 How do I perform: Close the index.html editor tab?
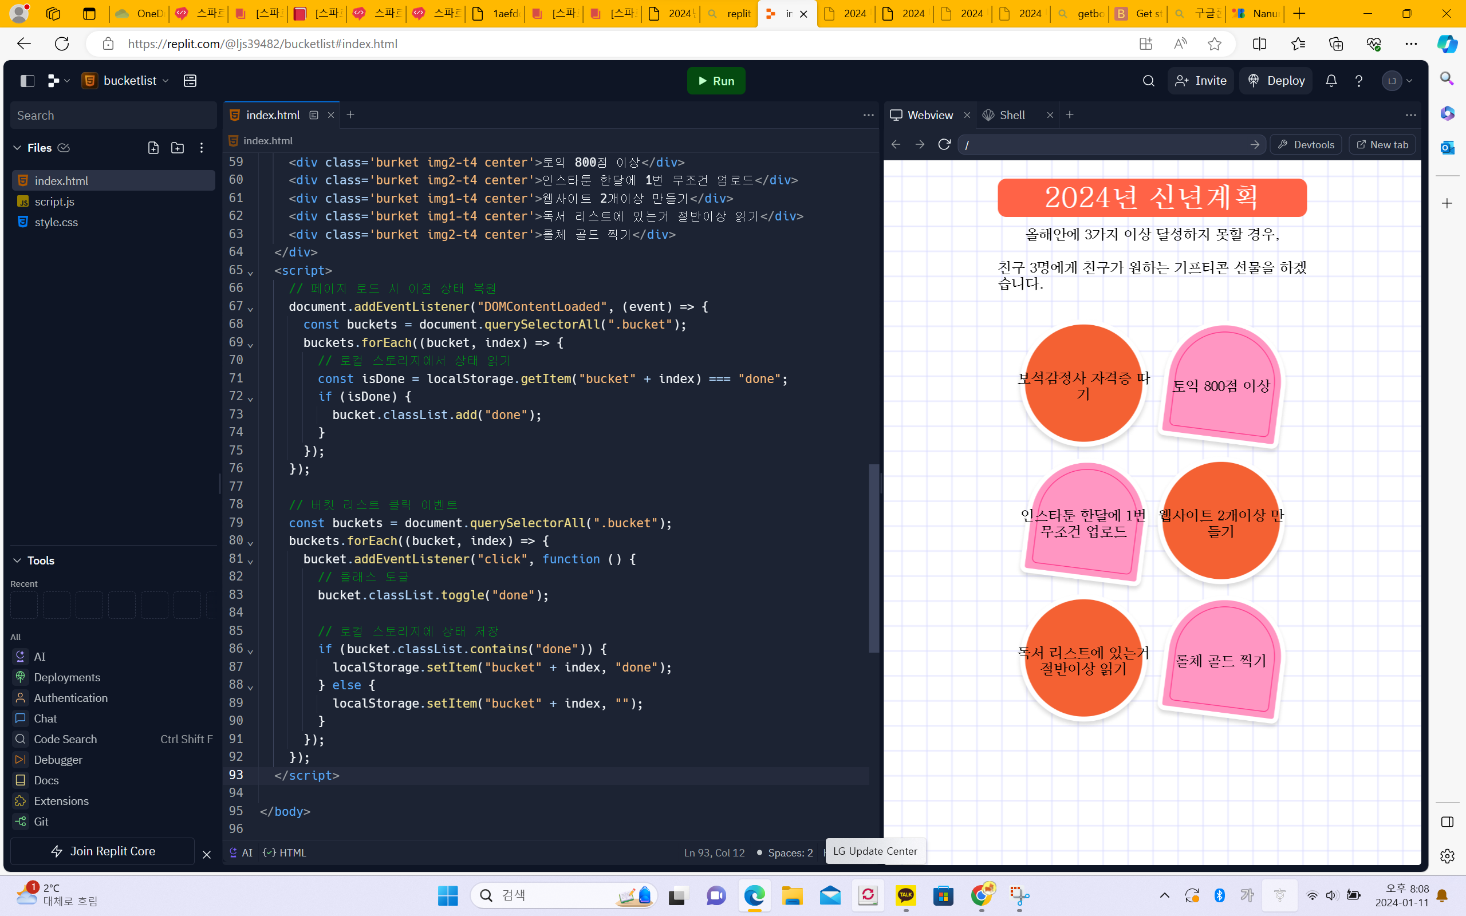pos(331,115)
